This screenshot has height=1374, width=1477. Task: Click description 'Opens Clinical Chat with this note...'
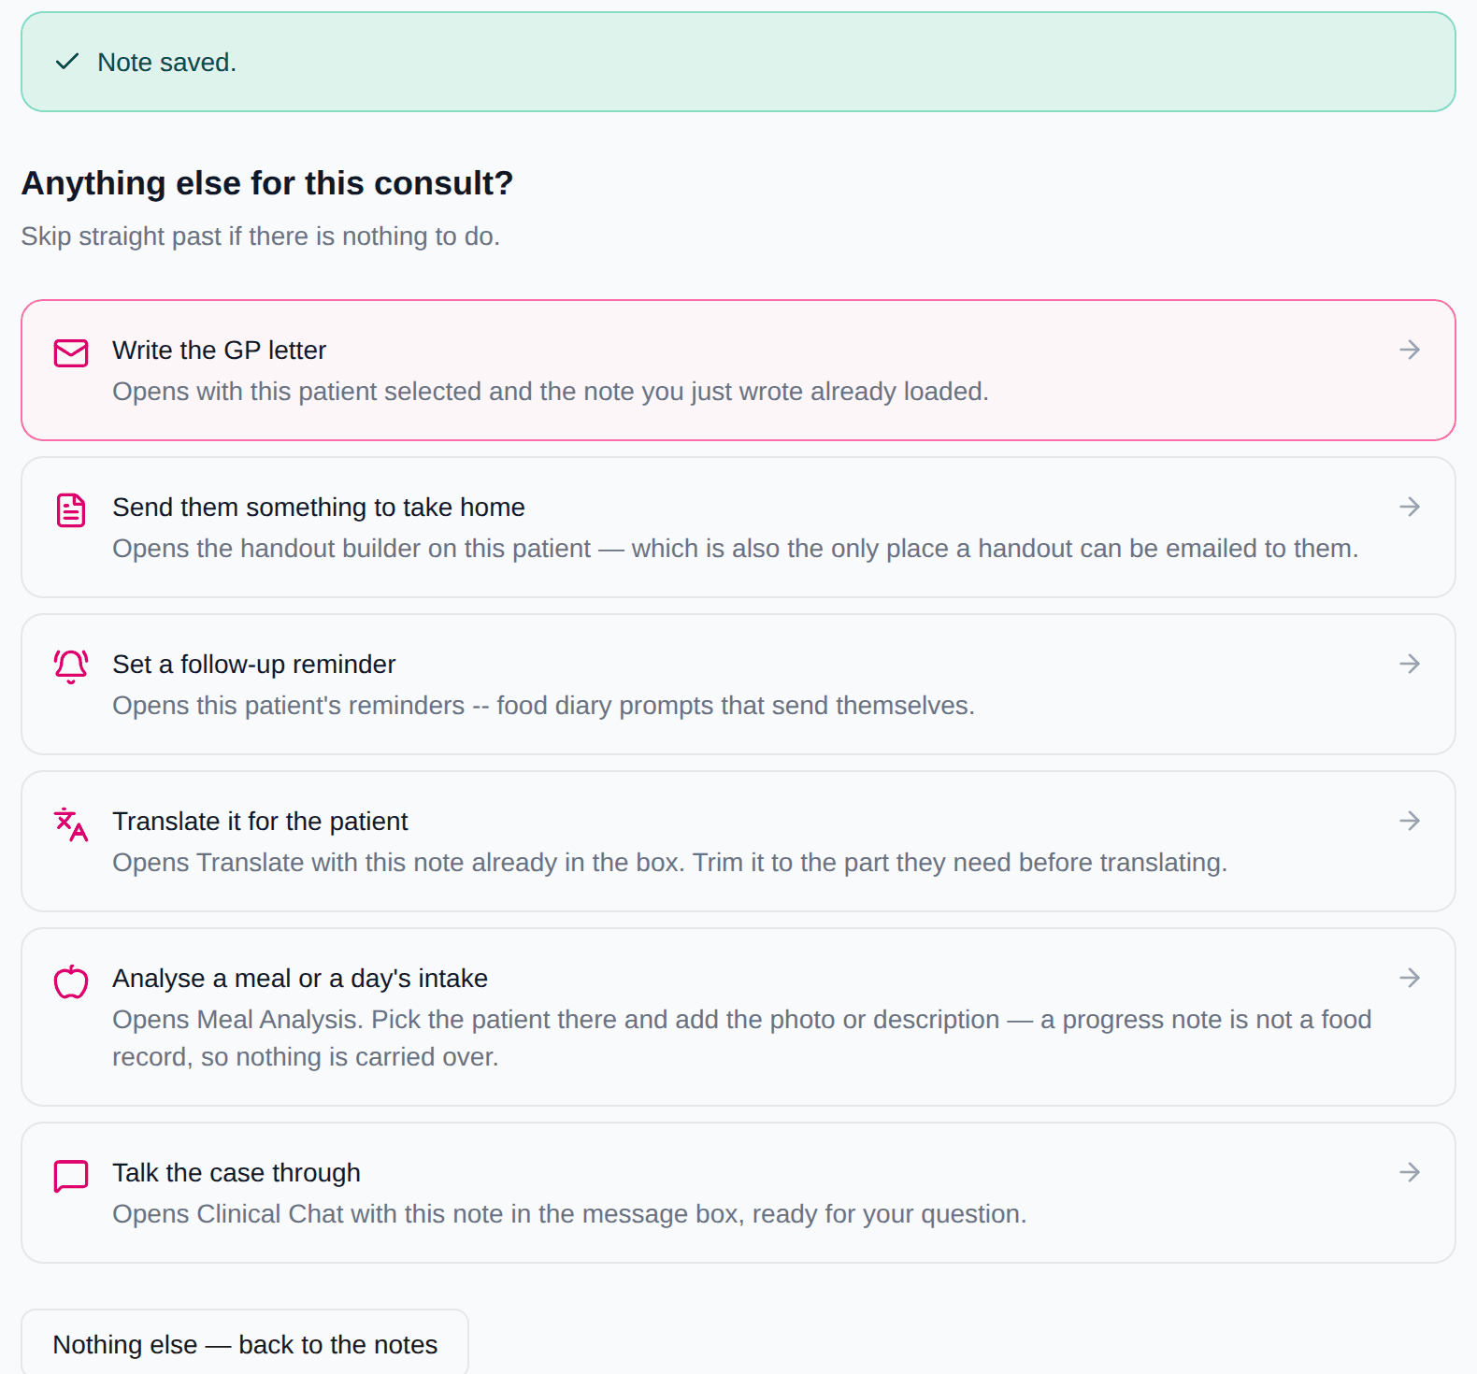[569, 1214]
